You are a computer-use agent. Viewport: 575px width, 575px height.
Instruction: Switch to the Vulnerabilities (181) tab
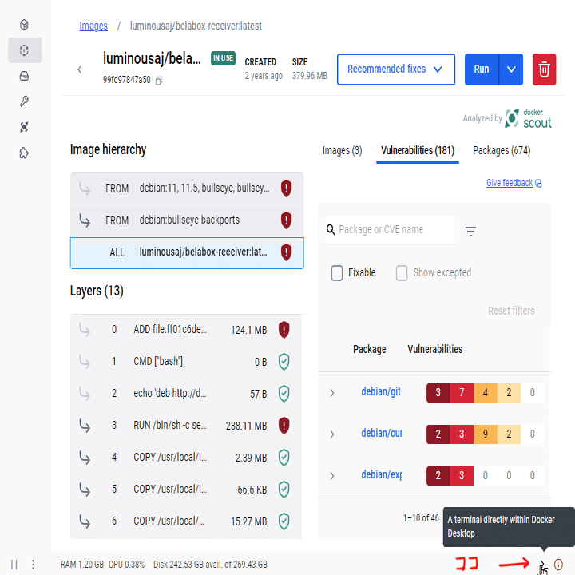point(418,150)
